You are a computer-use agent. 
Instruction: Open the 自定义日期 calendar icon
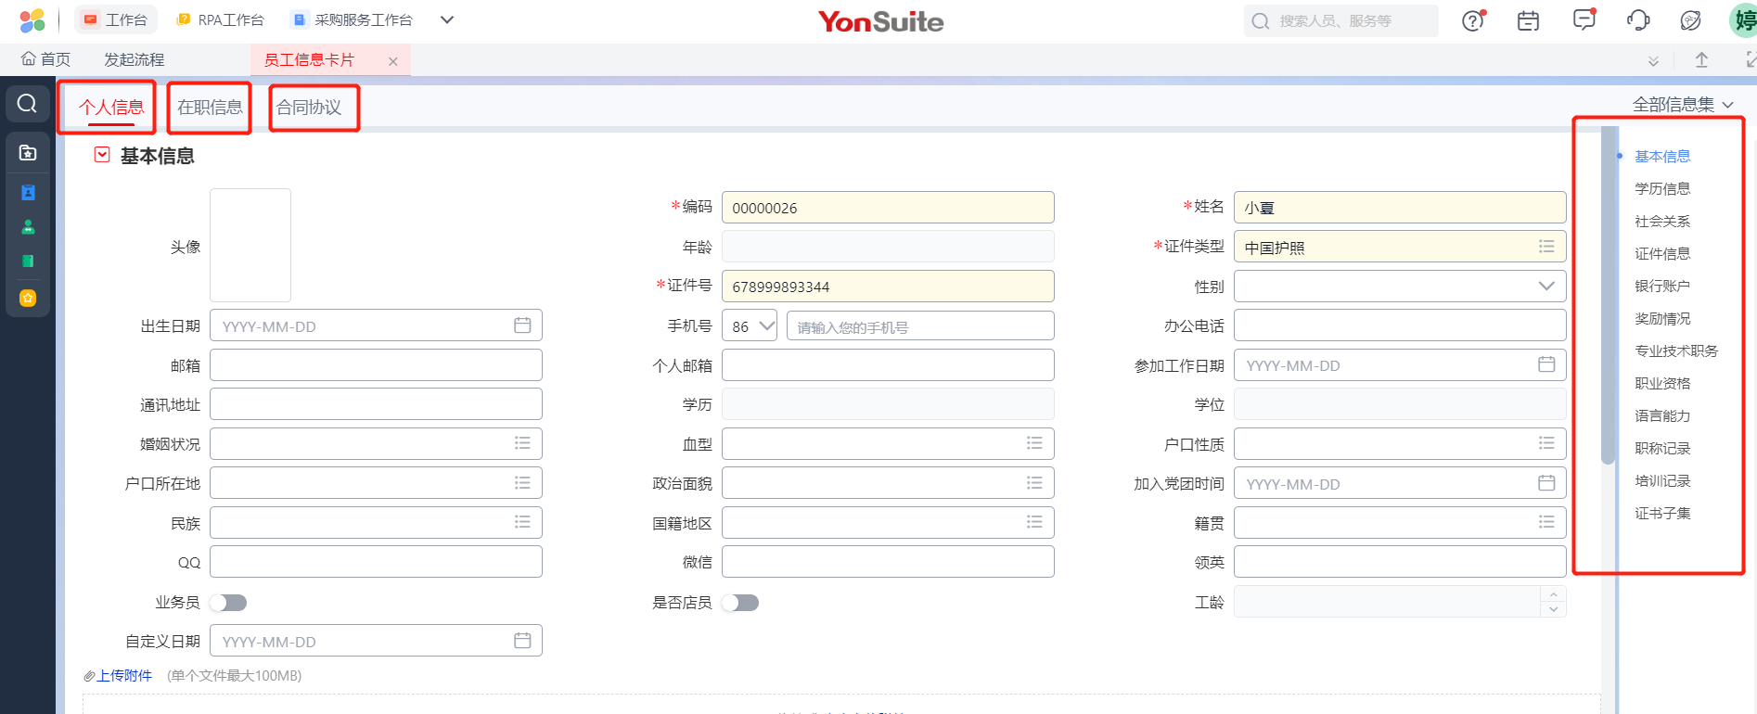click(x=522, y=641)
